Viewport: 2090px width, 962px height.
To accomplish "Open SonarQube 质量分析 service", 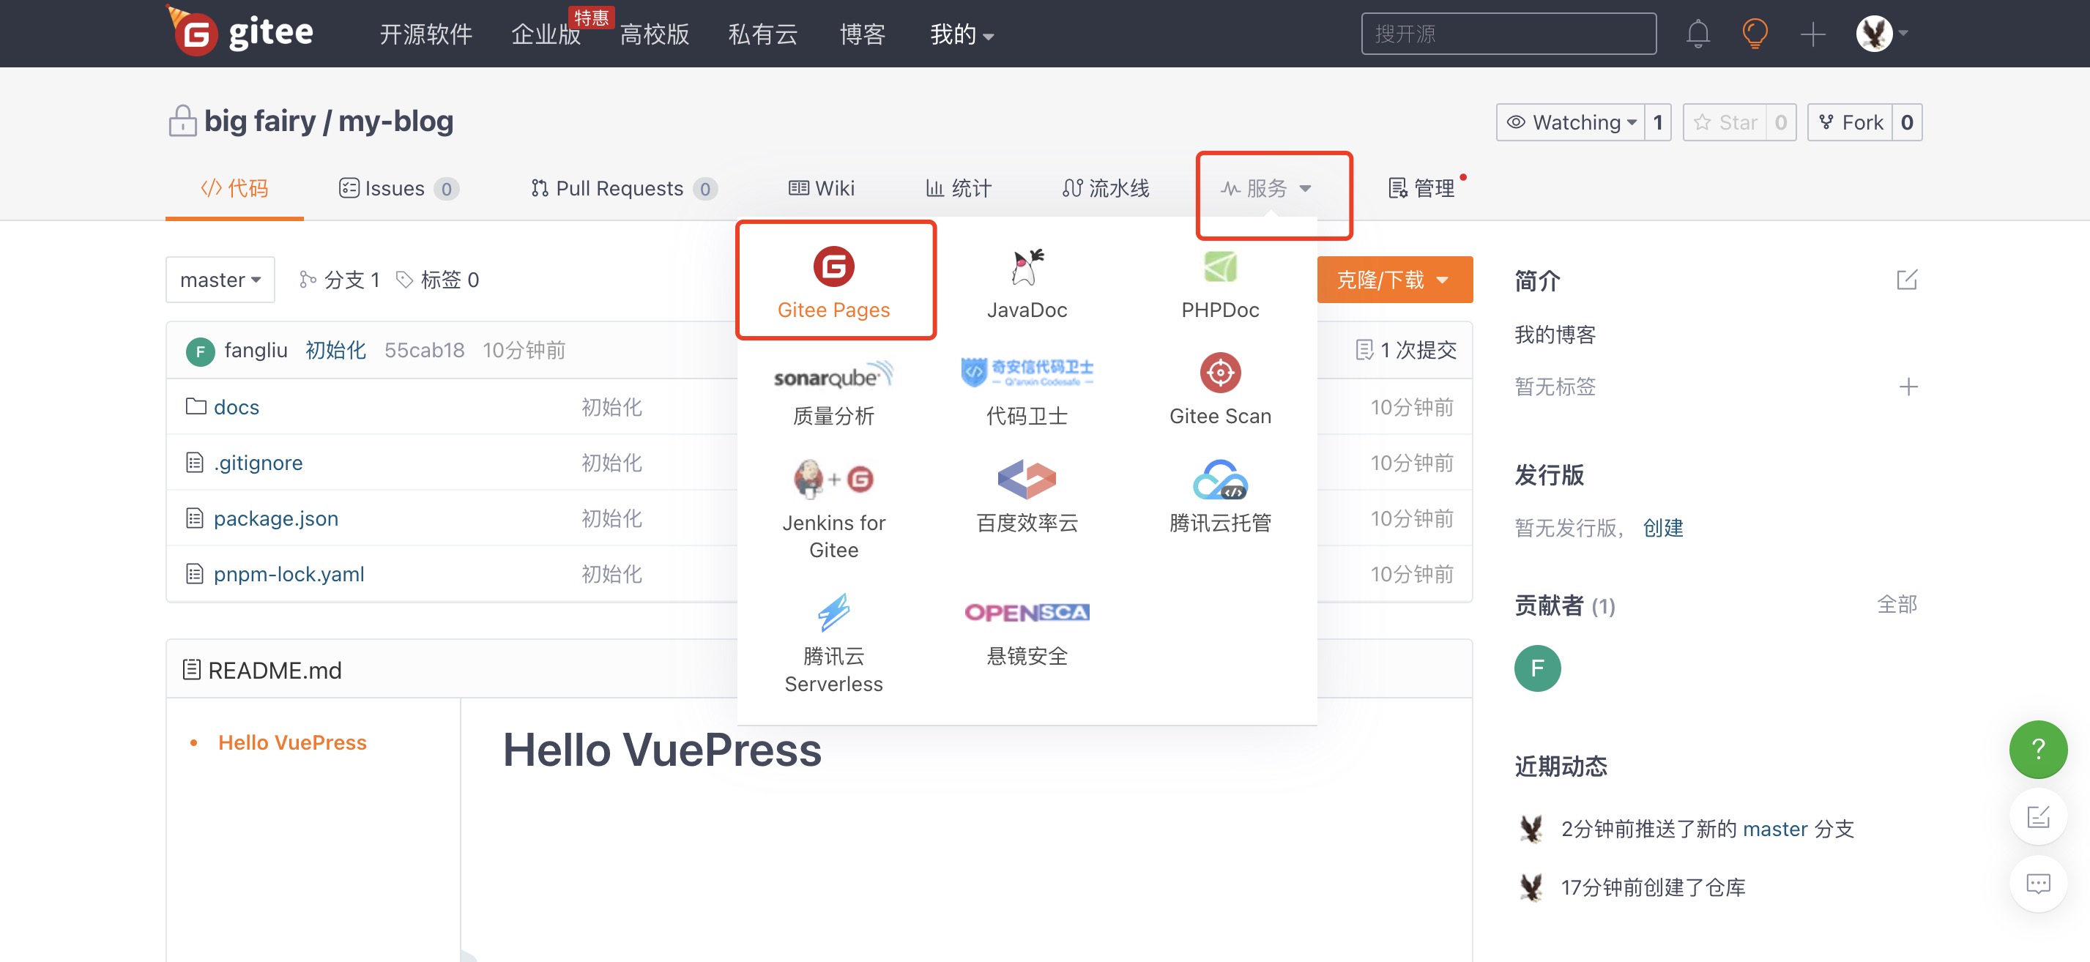I will click(833, 393).
